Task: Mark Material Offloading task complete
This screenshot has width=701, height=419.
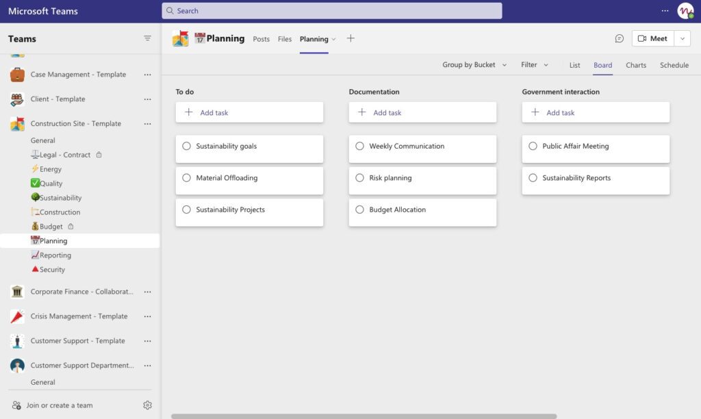Action: coord(186,178)
